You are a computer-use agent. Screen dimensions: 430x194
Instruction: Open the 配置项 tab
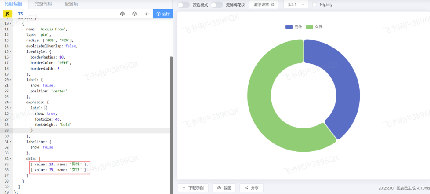point(71,4)
